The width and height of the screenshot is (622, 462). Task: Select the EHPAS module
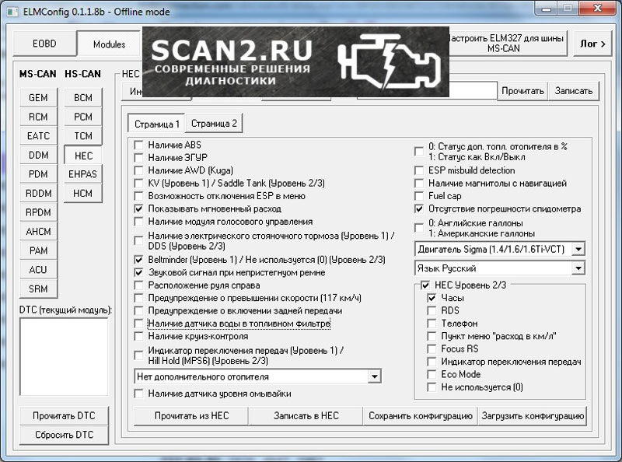tap(83, 174)
